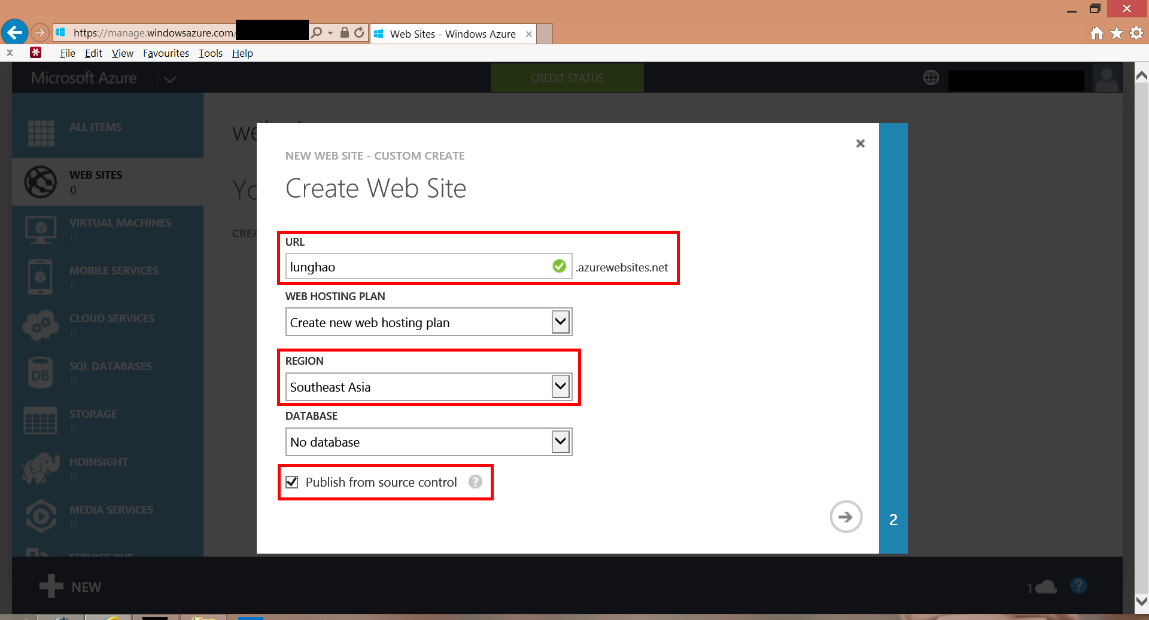Open browser tools gear icon

pyautogui.click(x=1136, y=33)
